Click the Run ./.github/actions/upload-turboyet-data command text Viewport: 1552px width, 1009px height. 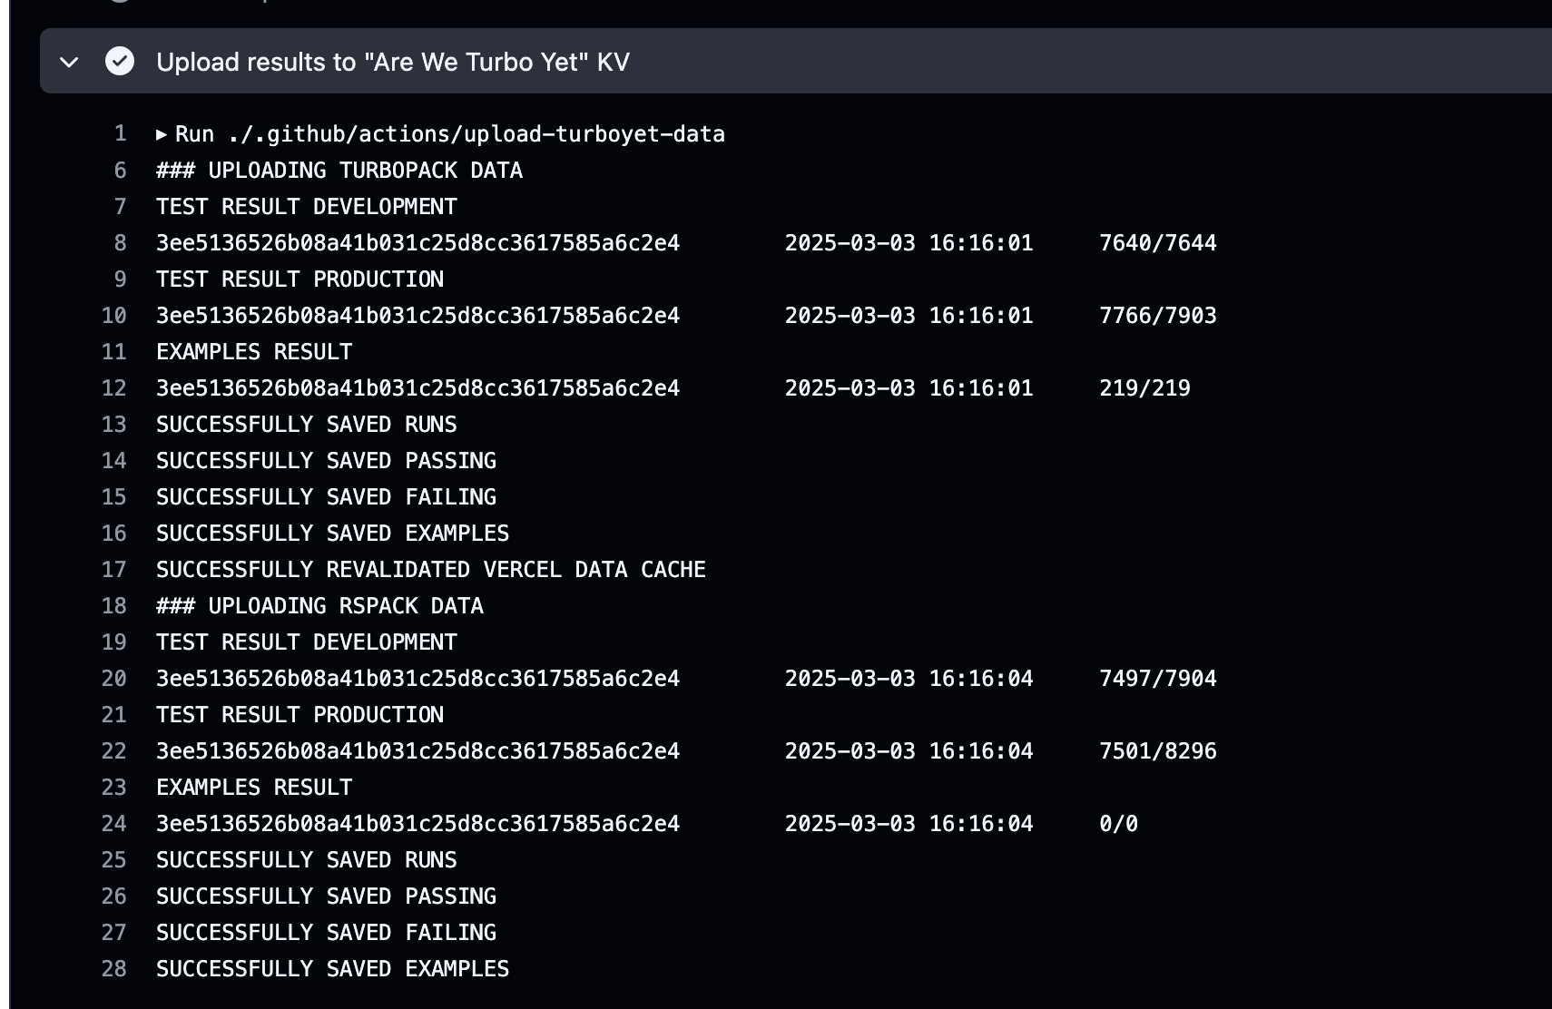click(449, 134)
